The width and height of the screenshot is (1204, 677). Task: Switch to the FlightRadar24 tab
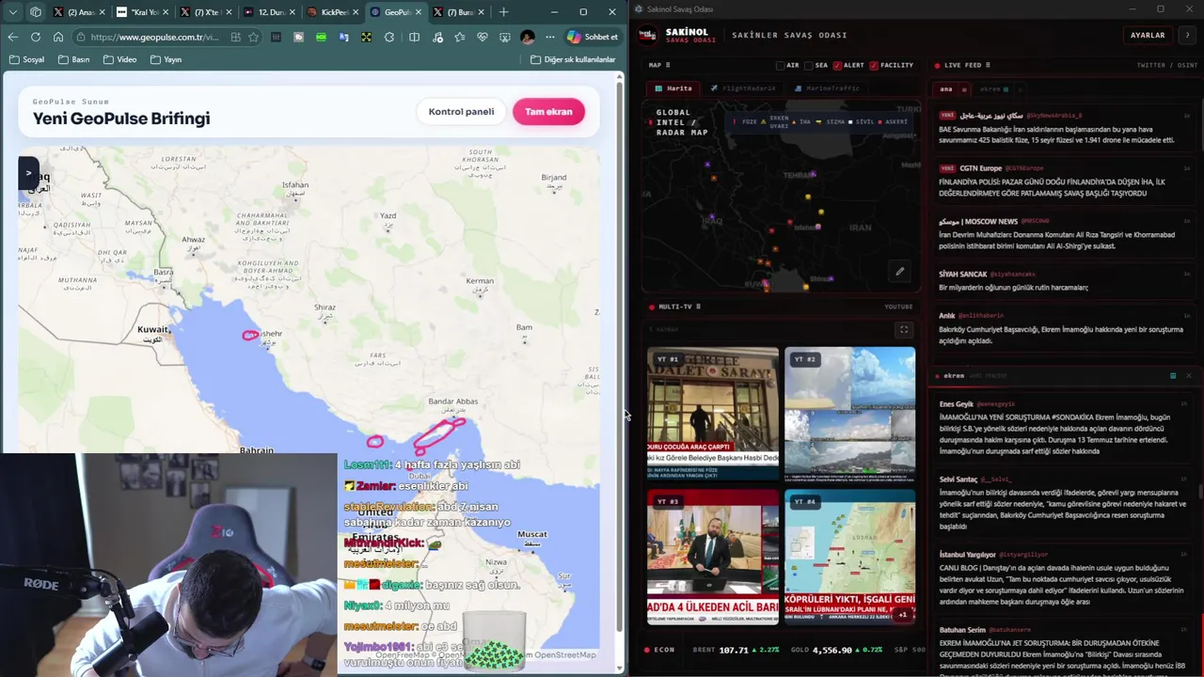[x=743, y=88]
